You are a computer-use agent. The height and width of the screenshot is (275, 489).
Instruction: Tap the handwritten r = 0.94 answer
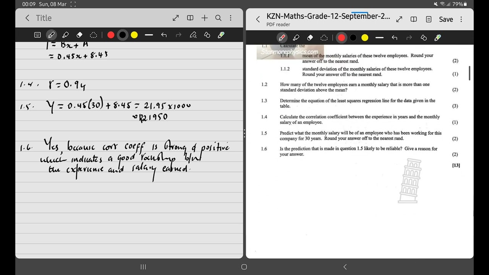[67, 85]
